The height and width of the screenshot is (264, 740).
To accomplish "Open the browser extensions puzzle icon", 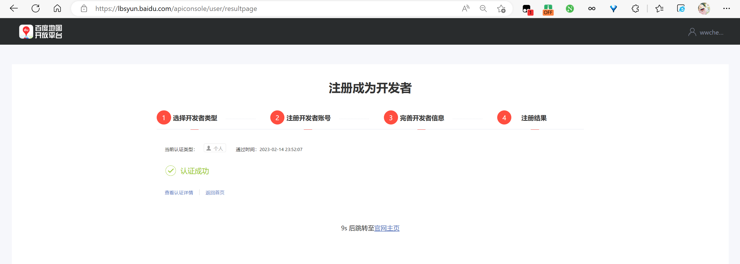I will (x=635, y=9).
